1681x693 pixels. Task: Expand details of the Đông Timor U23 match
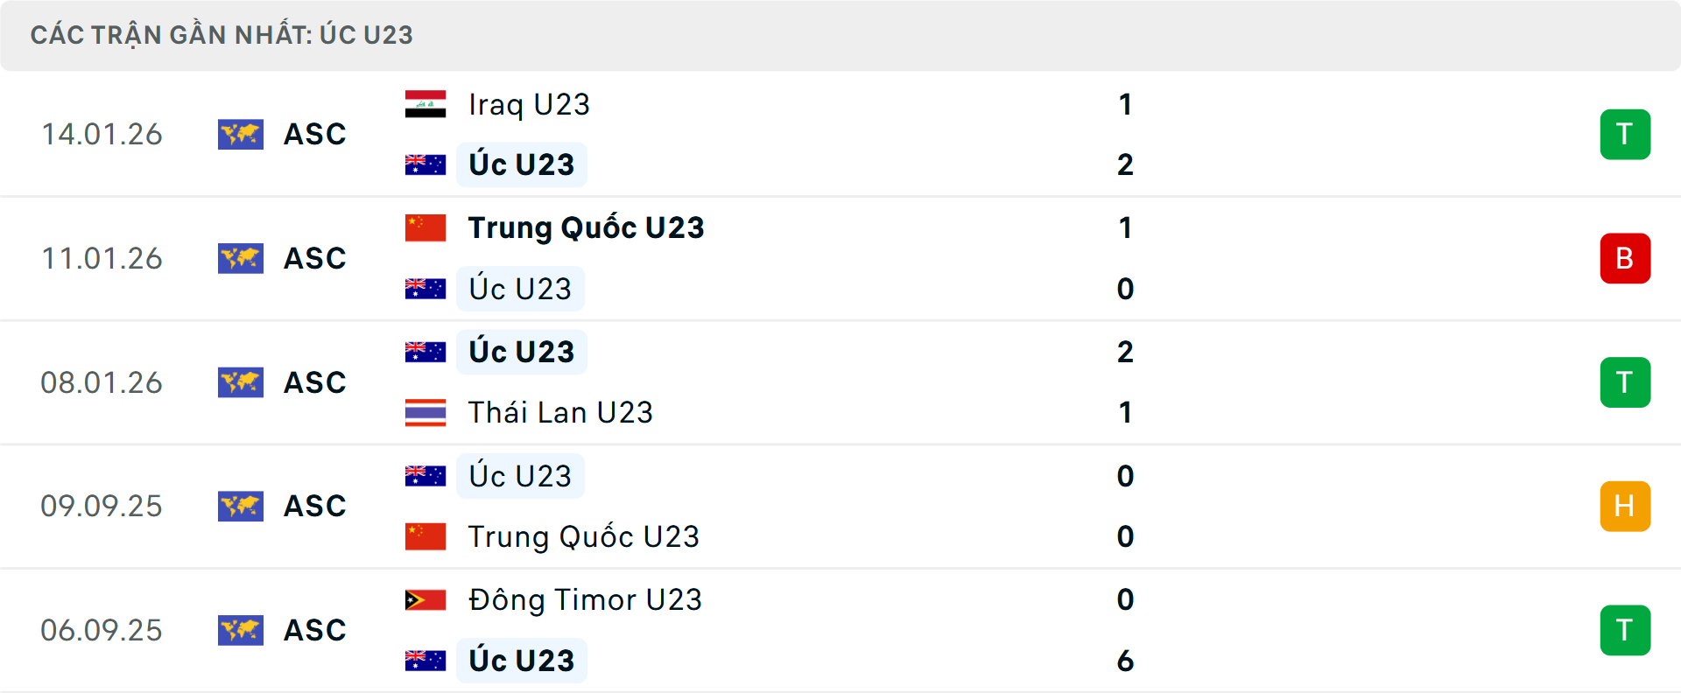(840, 629)
